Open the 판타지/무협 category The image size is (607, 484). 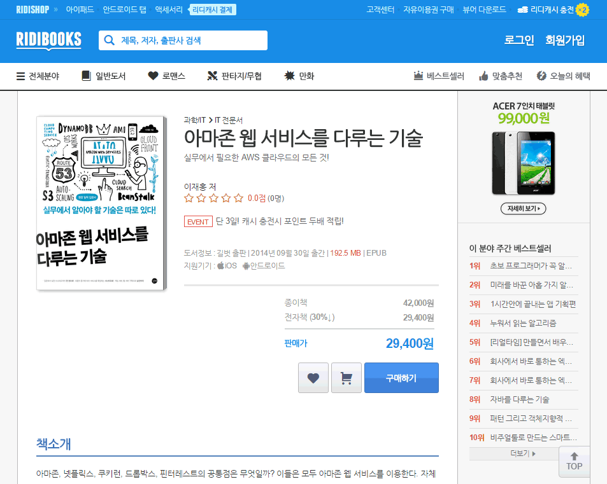click(x=234, y=76)
